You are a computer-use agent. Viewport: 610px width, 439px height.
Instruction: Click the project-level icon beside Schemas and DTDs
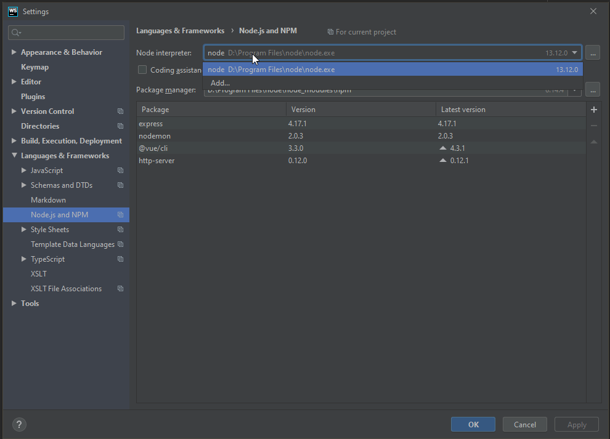tap(121, 185)
